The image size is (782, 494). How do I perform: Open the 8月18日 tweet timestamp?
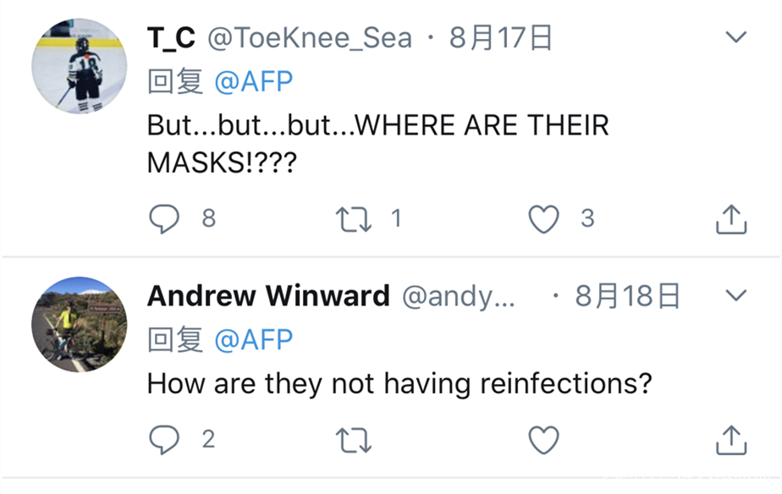[628, 296]
